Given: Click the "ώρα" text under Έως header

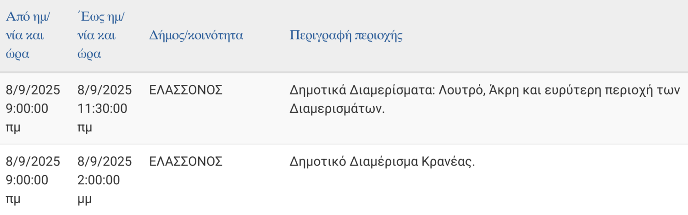Looking at the screenshot, I should [x=89, y=54].
